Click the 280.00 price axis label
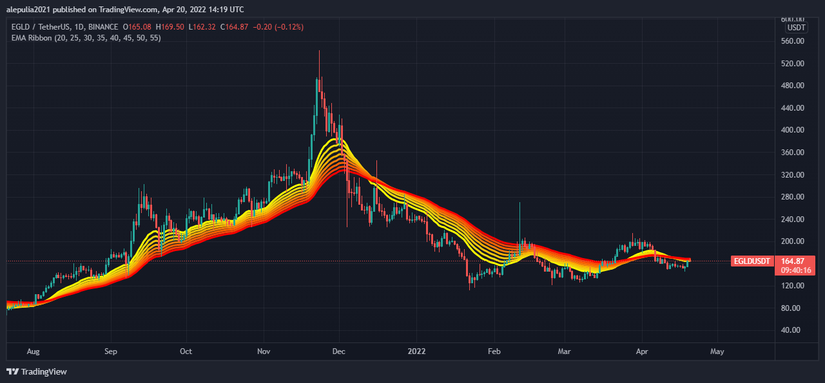 [x=791, y=197]
